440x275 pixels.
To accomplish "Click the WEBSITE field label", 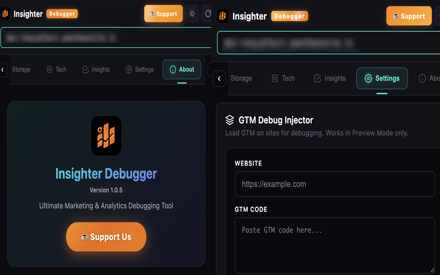I will [x=248, y=163].
